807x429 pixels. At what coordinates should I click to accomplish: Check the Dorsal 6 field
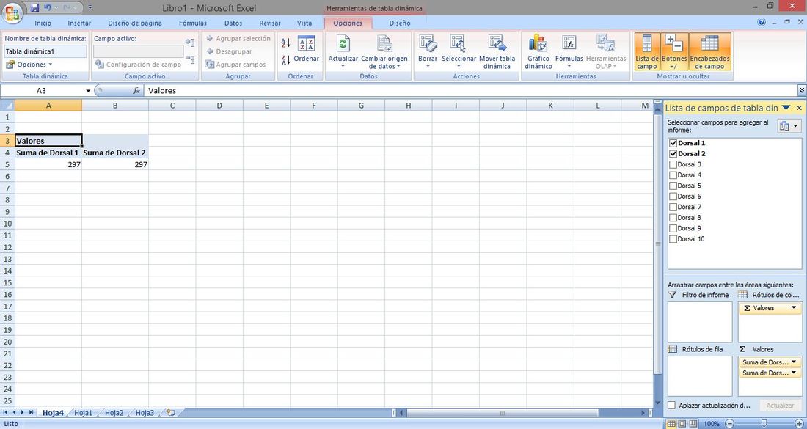(673, 197)
